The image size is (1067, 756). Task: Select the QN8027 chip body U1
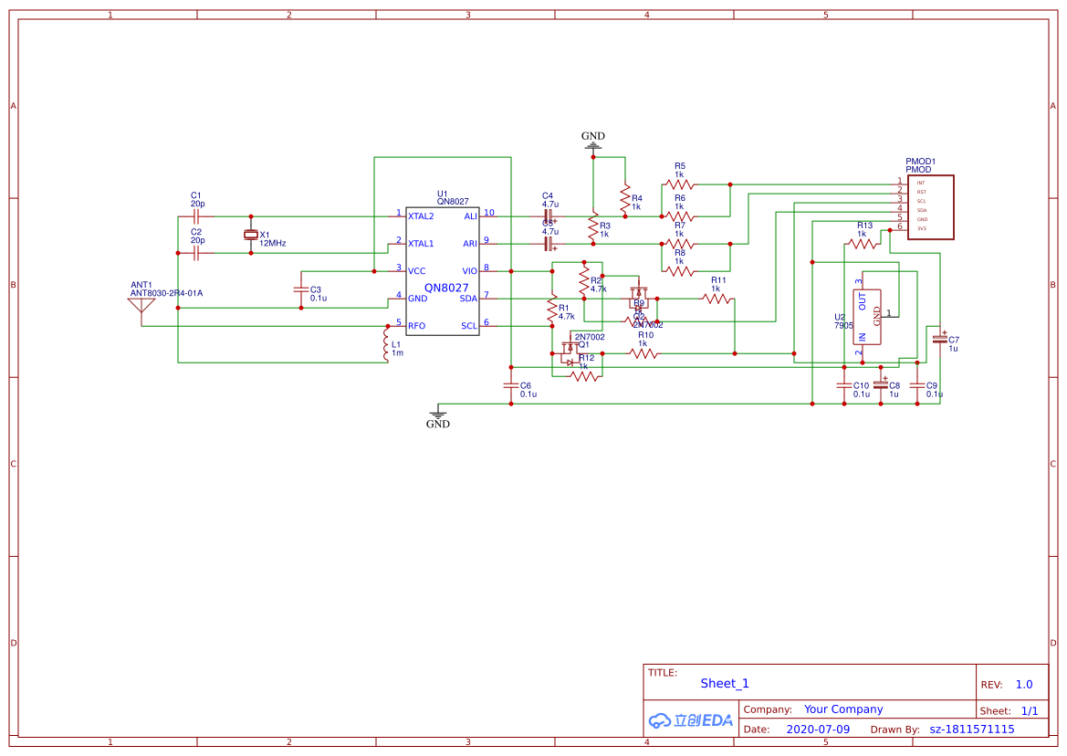pyautogui.click(x=442, y=270)
